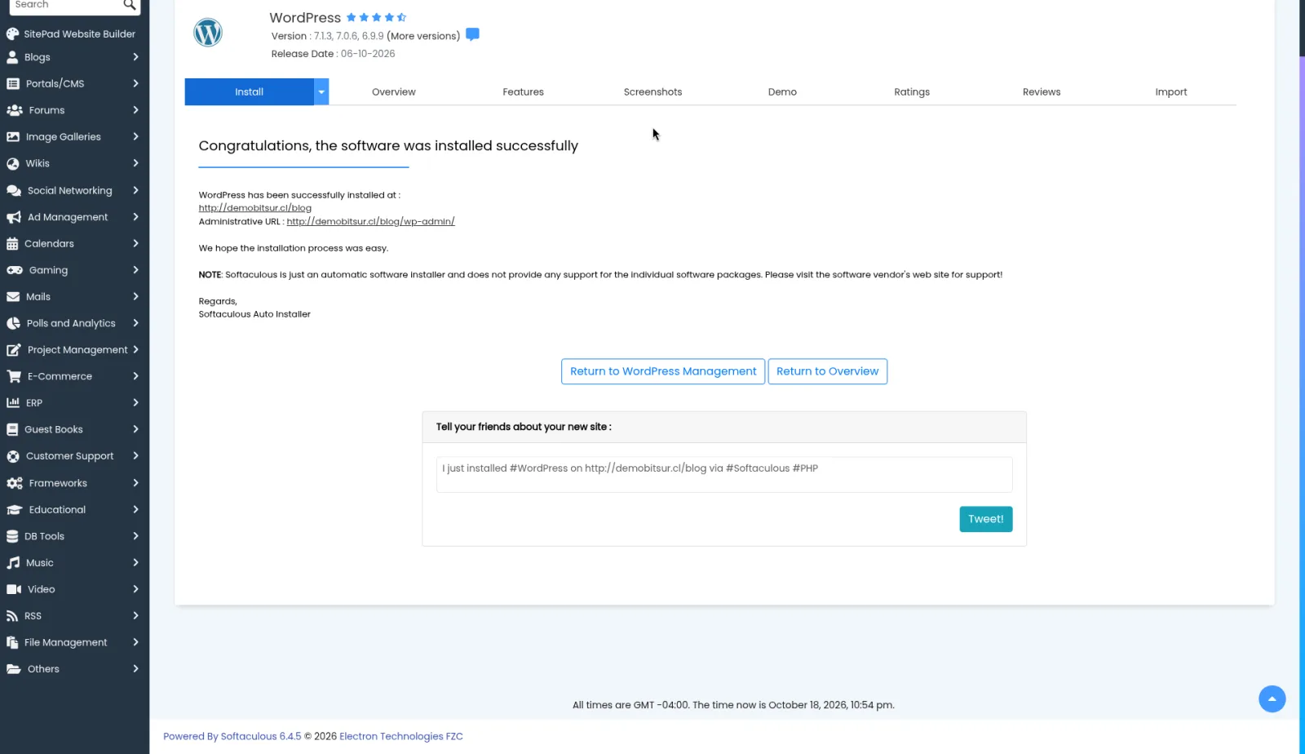
Task: Click the Video camera icon
Action: [14, 589]
